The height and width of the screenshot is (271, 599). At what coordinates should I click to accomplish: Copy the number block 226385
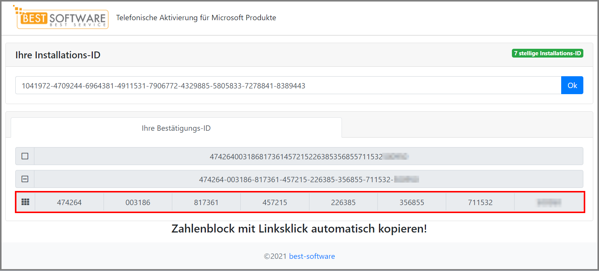[x=343, y=202]
